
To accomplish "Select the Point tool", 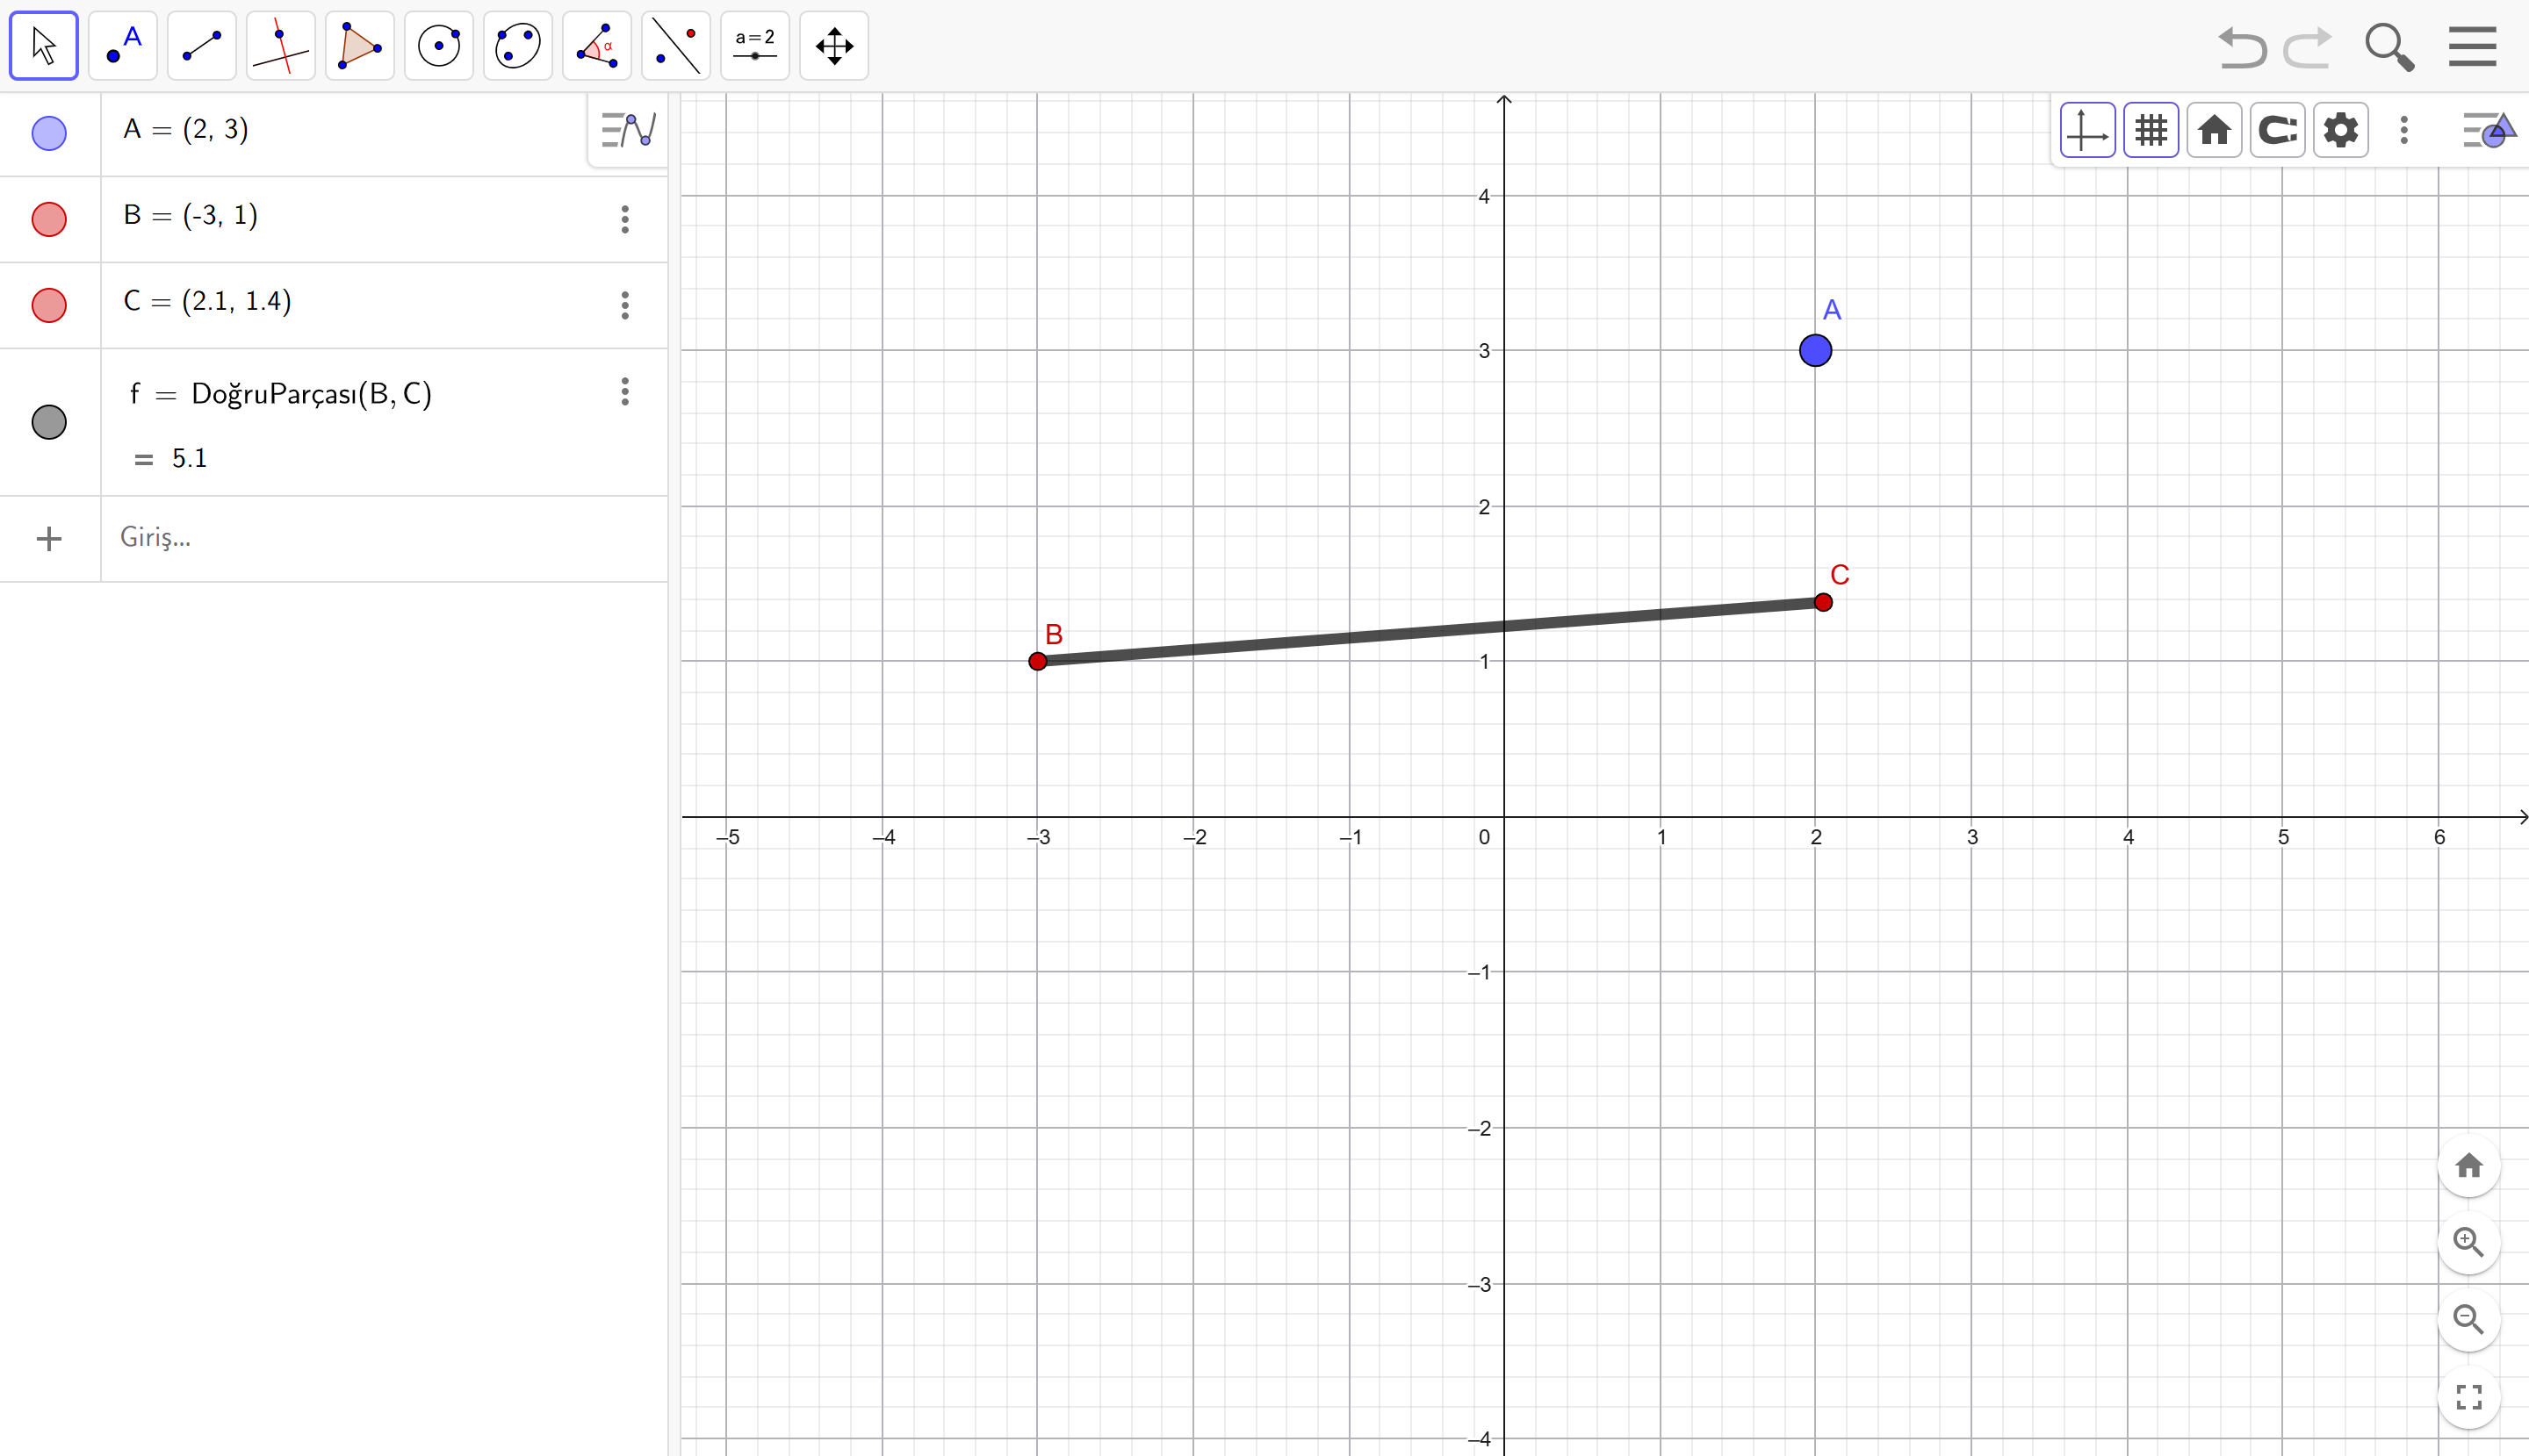I will (x=123, y=46).
